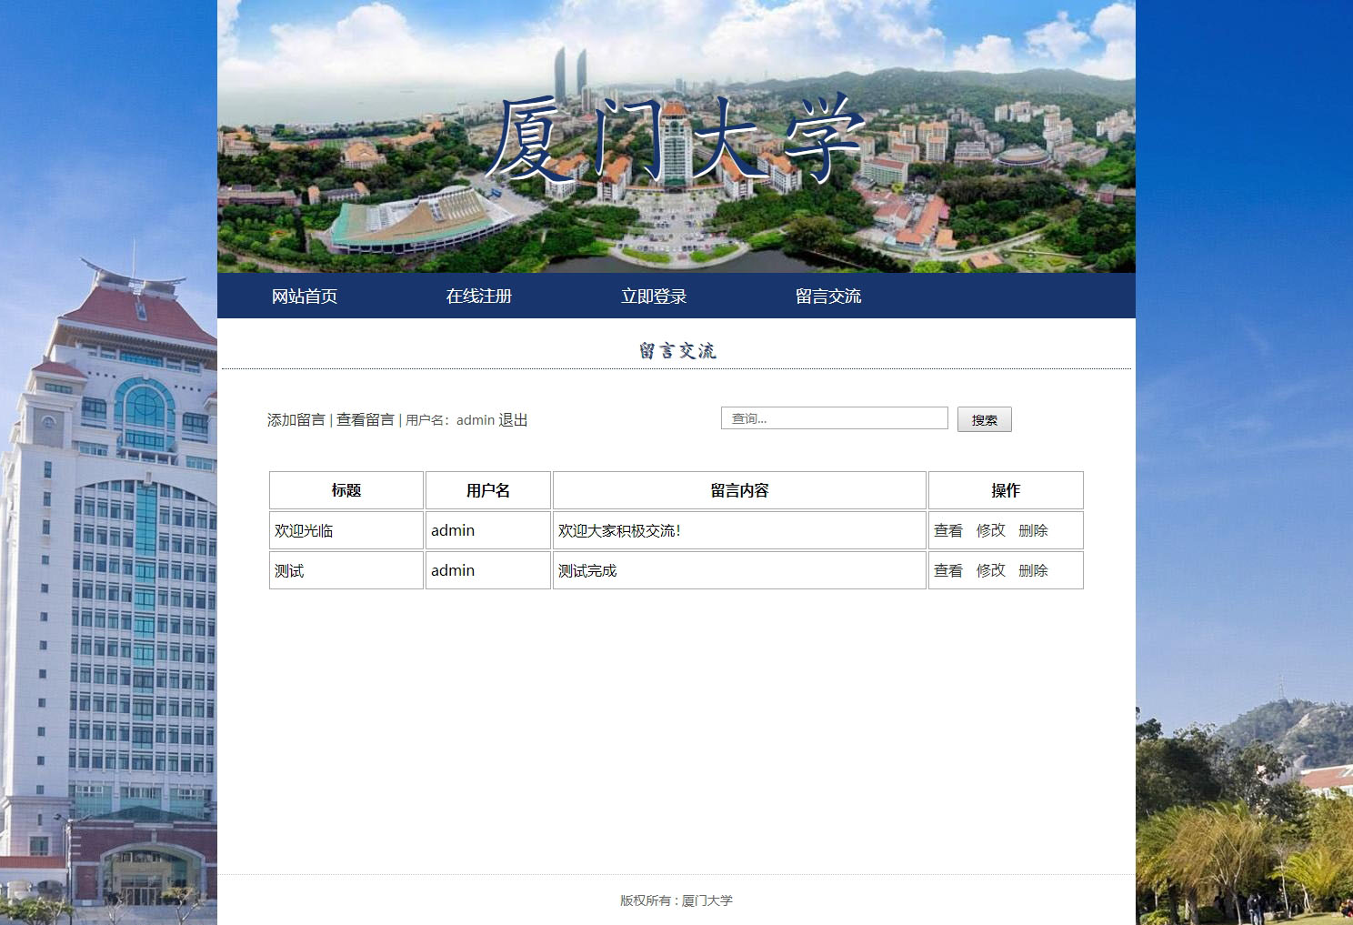Screen dimensions: 1353x925
Task: Delete the 欢迎光临 message via 删除
Action: coord(1034,530)
